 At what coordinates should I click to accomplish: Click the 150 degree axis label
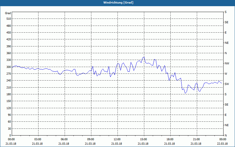tap(9, 101)
